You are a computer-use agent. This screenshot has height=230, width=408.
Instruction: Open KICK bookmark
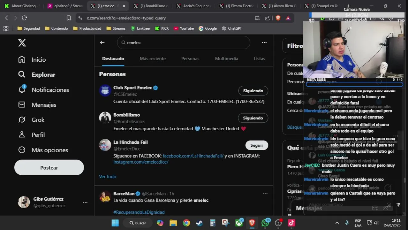point(162,28)
